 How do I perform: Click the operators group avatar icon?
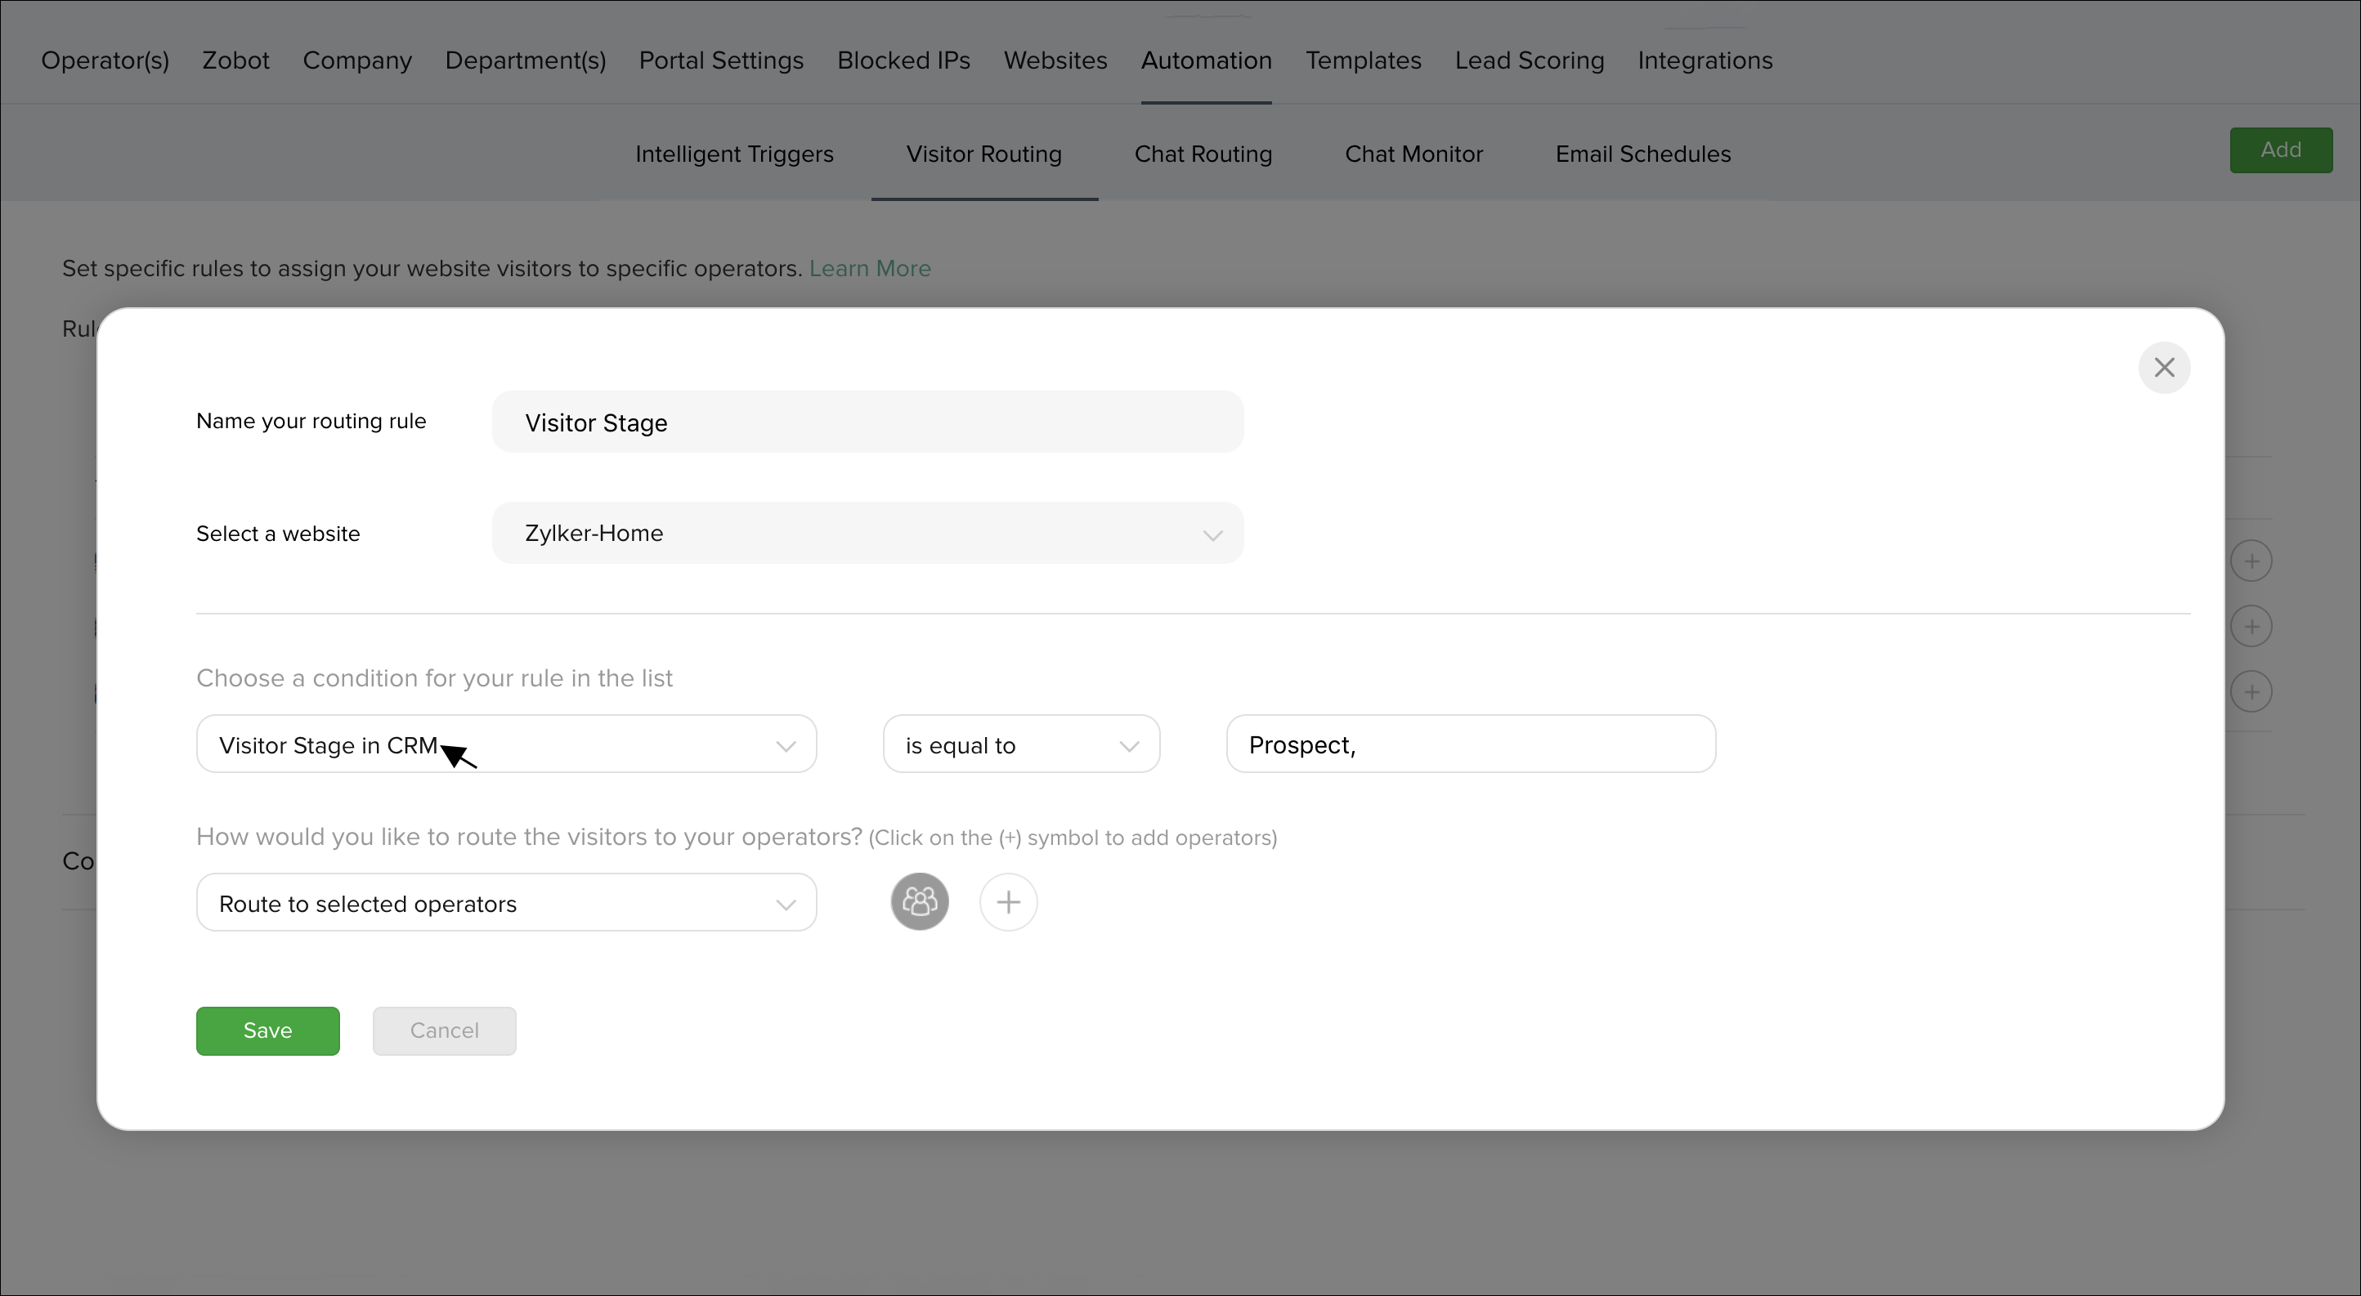coord(919,902)
